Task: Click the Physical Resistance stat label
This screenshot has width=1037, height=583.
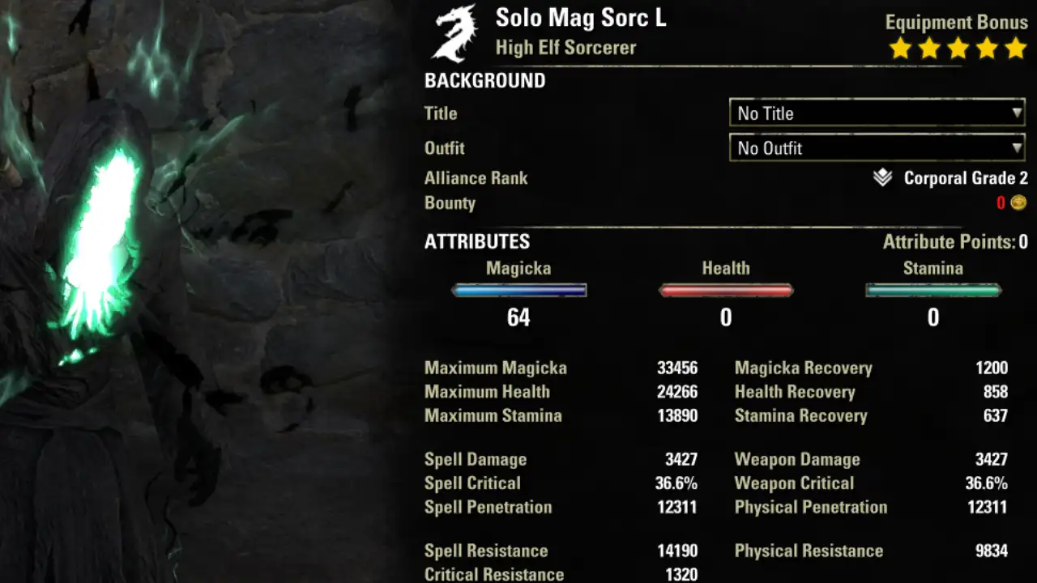Action: (809, 551)
